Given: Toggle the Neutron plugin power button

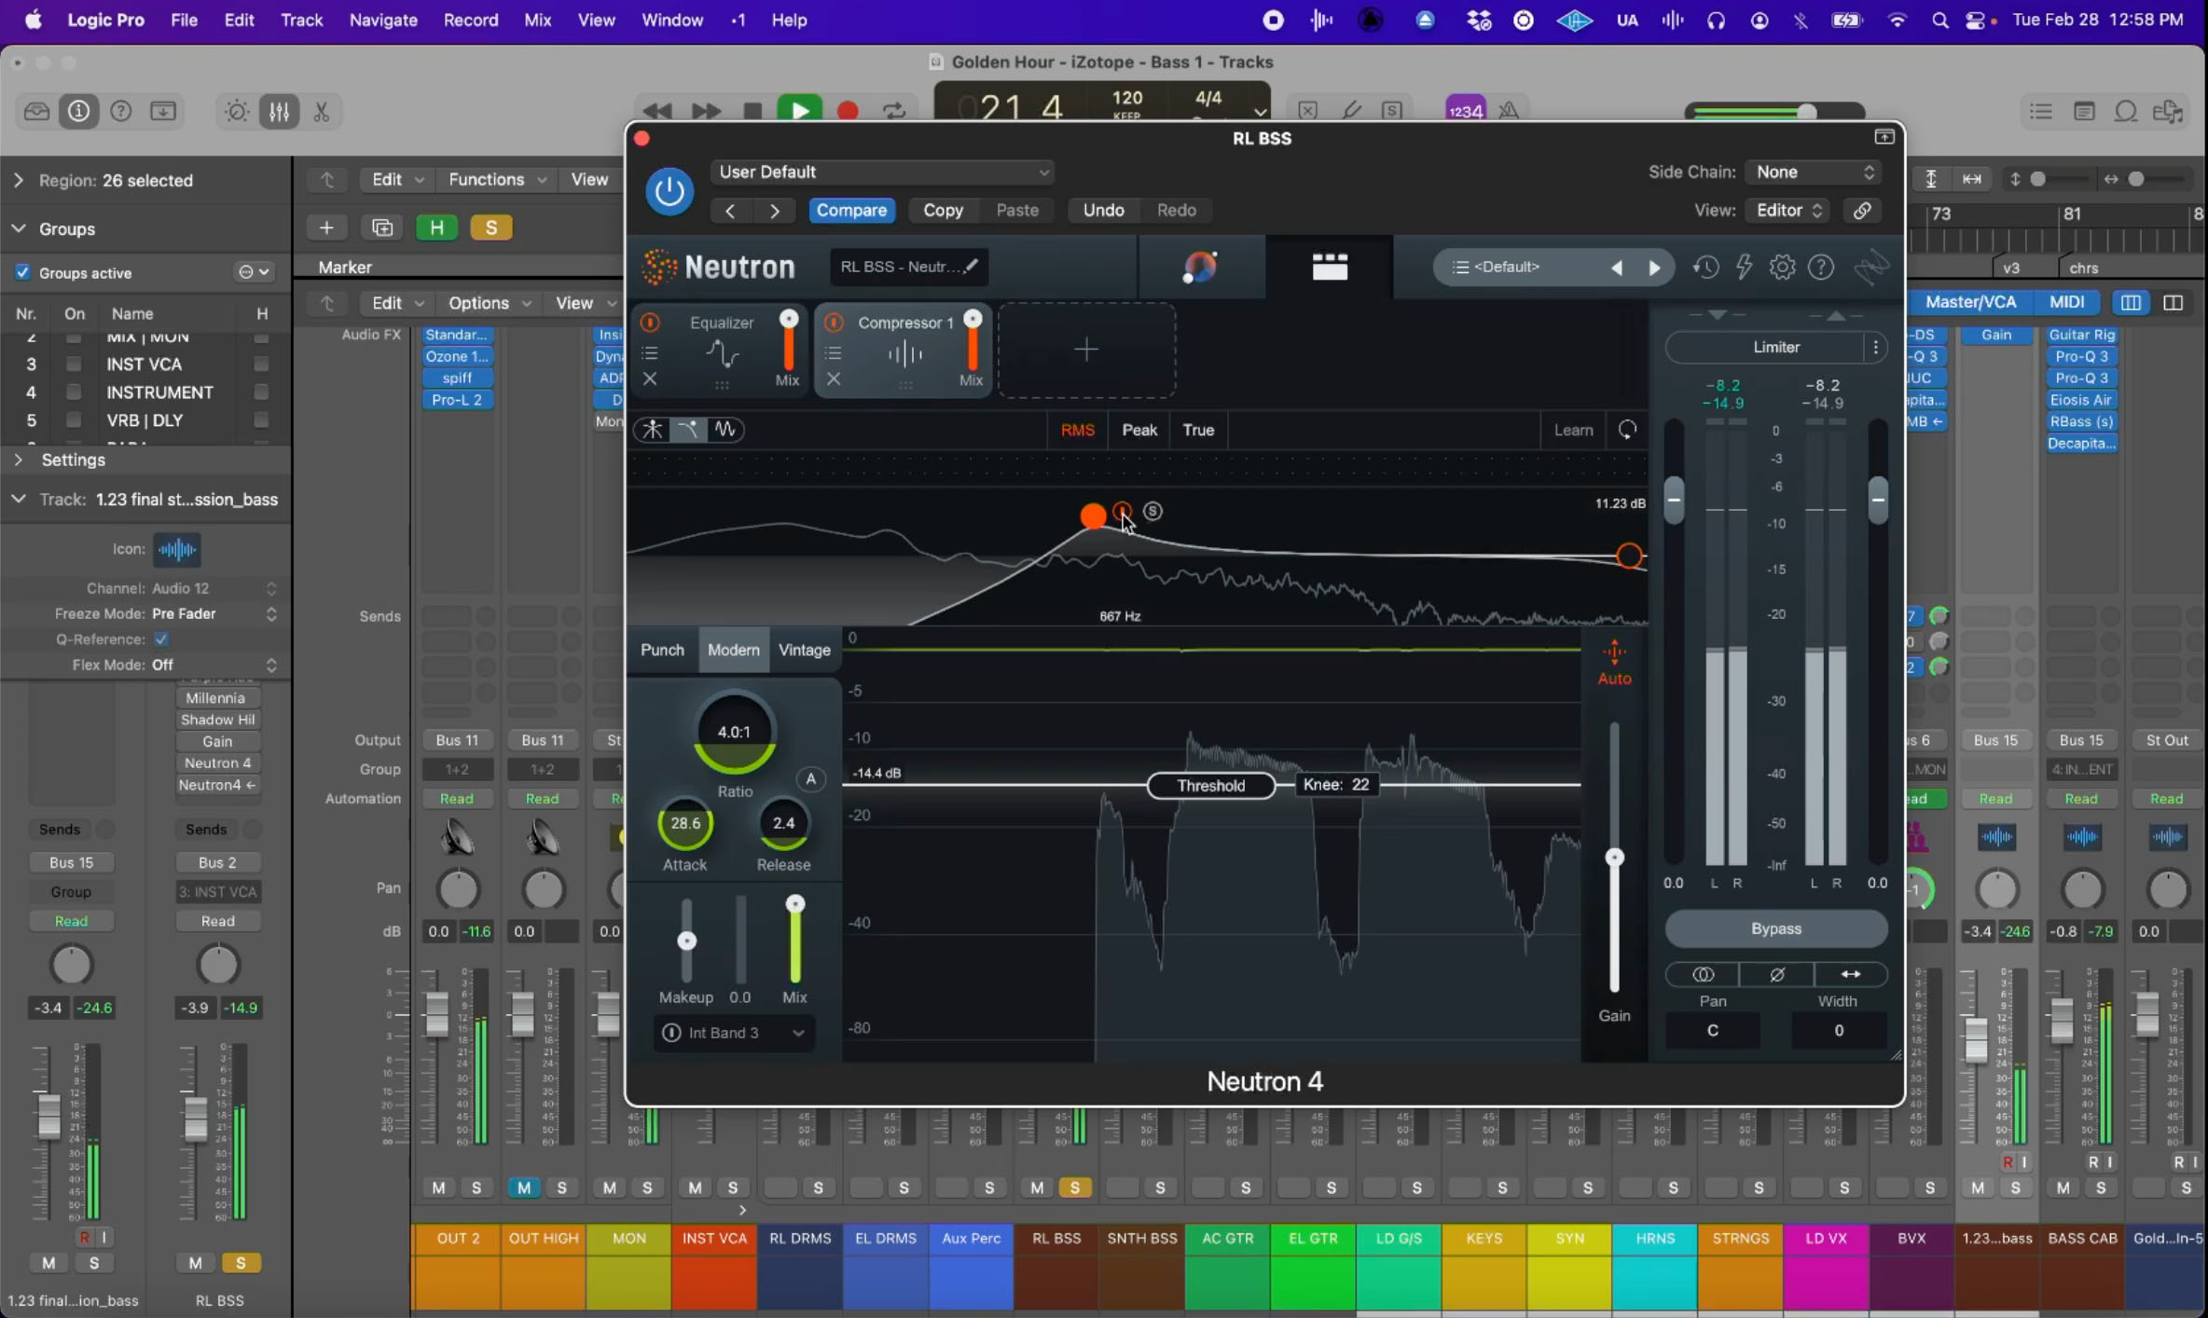Looking at the screenshot, I should tap(669, 191).
